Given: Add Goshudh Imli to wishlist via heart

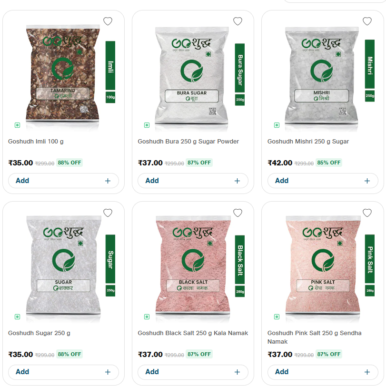Looking at the screenshot, I should (x=108, y=21).
